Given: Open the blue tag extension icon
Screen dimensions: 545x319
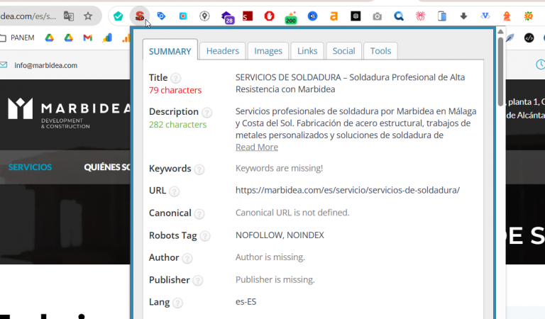Looking at the screenshot, I should pyautogui.click(x=161, y=16).
